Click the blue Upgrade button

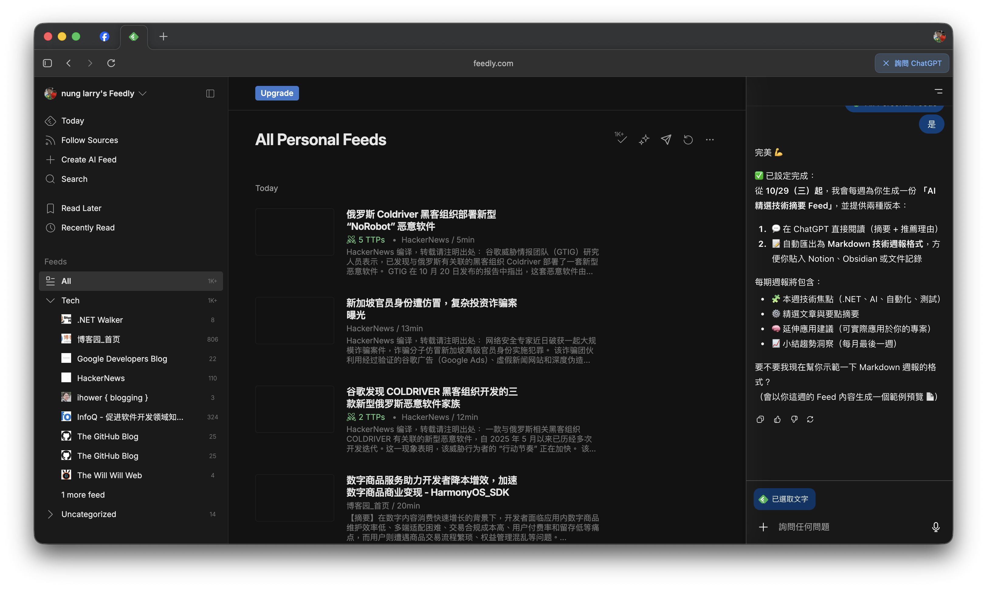pyautogui.click(x=277, y=93)
